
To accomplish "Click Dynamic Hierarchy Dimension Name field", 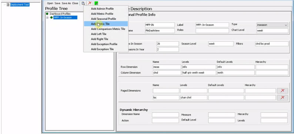I will point(166,115).
